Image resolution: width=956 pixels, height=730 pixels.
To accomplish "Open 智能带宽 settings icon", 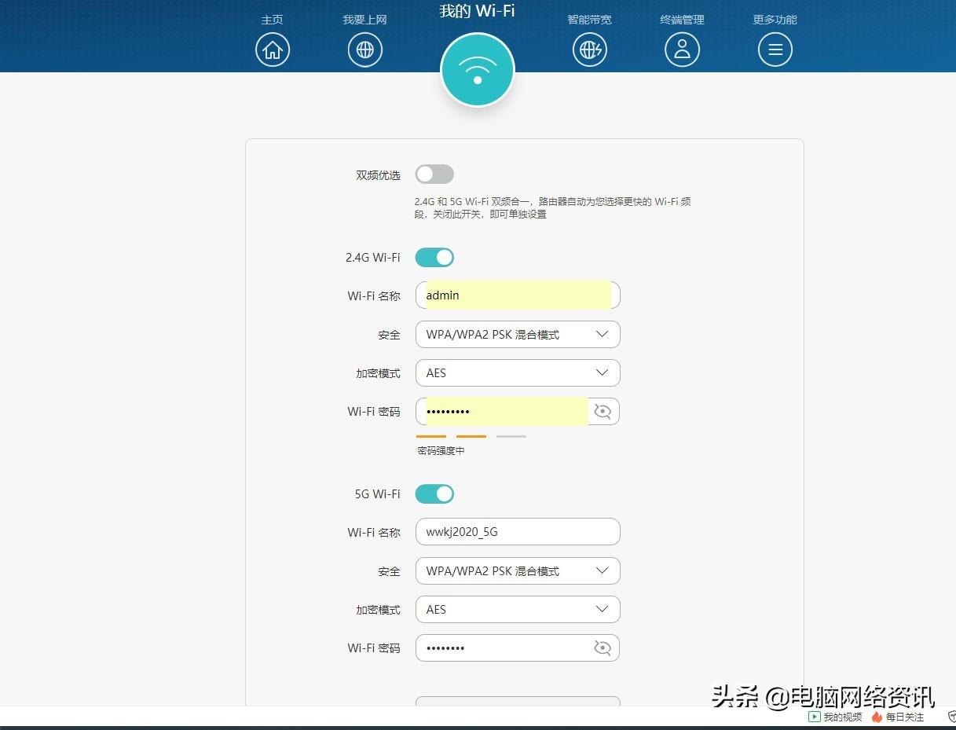I will [589, 49].
